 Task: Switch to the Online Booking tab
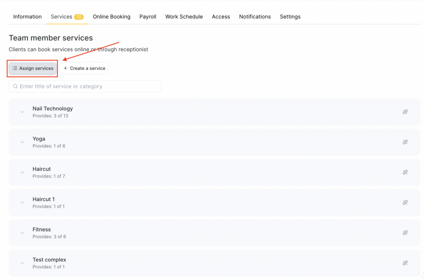pyautogui.click(x=111, y=17)
